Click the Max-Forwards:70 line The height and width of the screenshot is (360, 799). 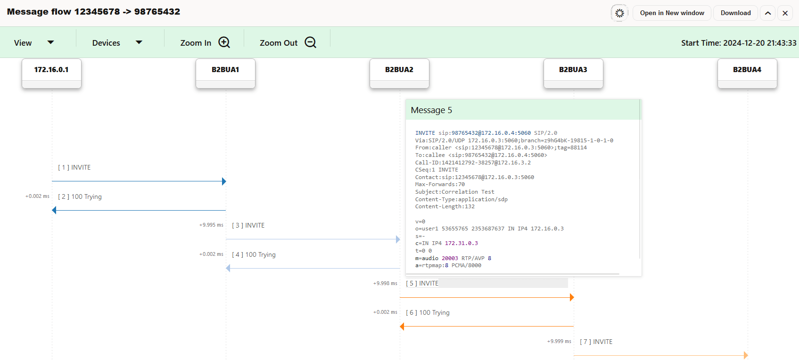point(440,184)
